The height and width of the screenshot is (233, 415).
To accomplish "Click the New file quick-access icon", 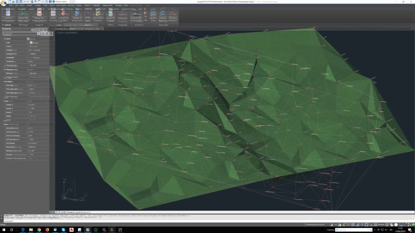I will [10, 2].
